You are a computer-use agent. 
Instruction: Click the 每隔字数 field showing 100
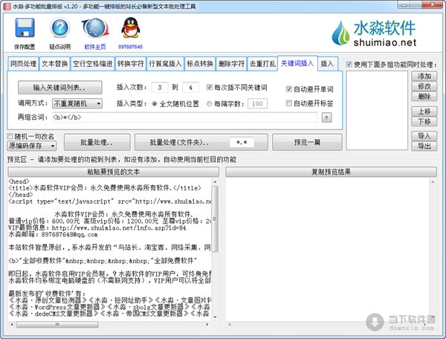click(257, 103)
